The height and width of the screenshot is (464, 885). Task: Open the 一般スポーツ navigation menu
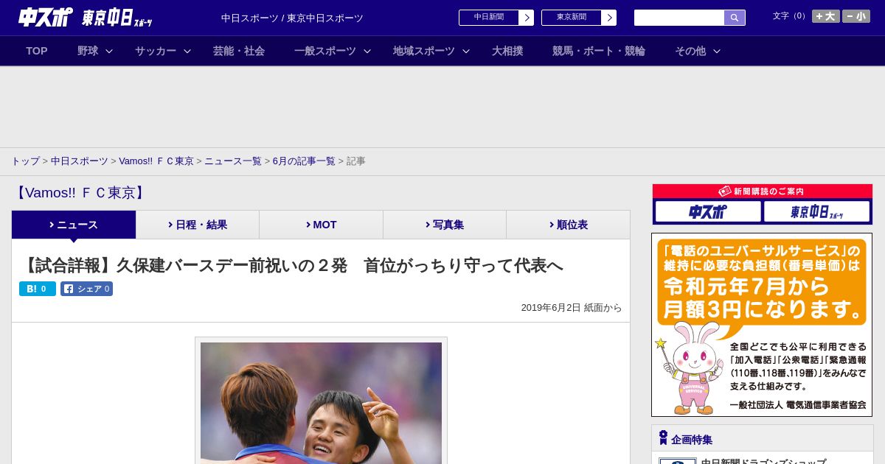click(x=325, y=51)
